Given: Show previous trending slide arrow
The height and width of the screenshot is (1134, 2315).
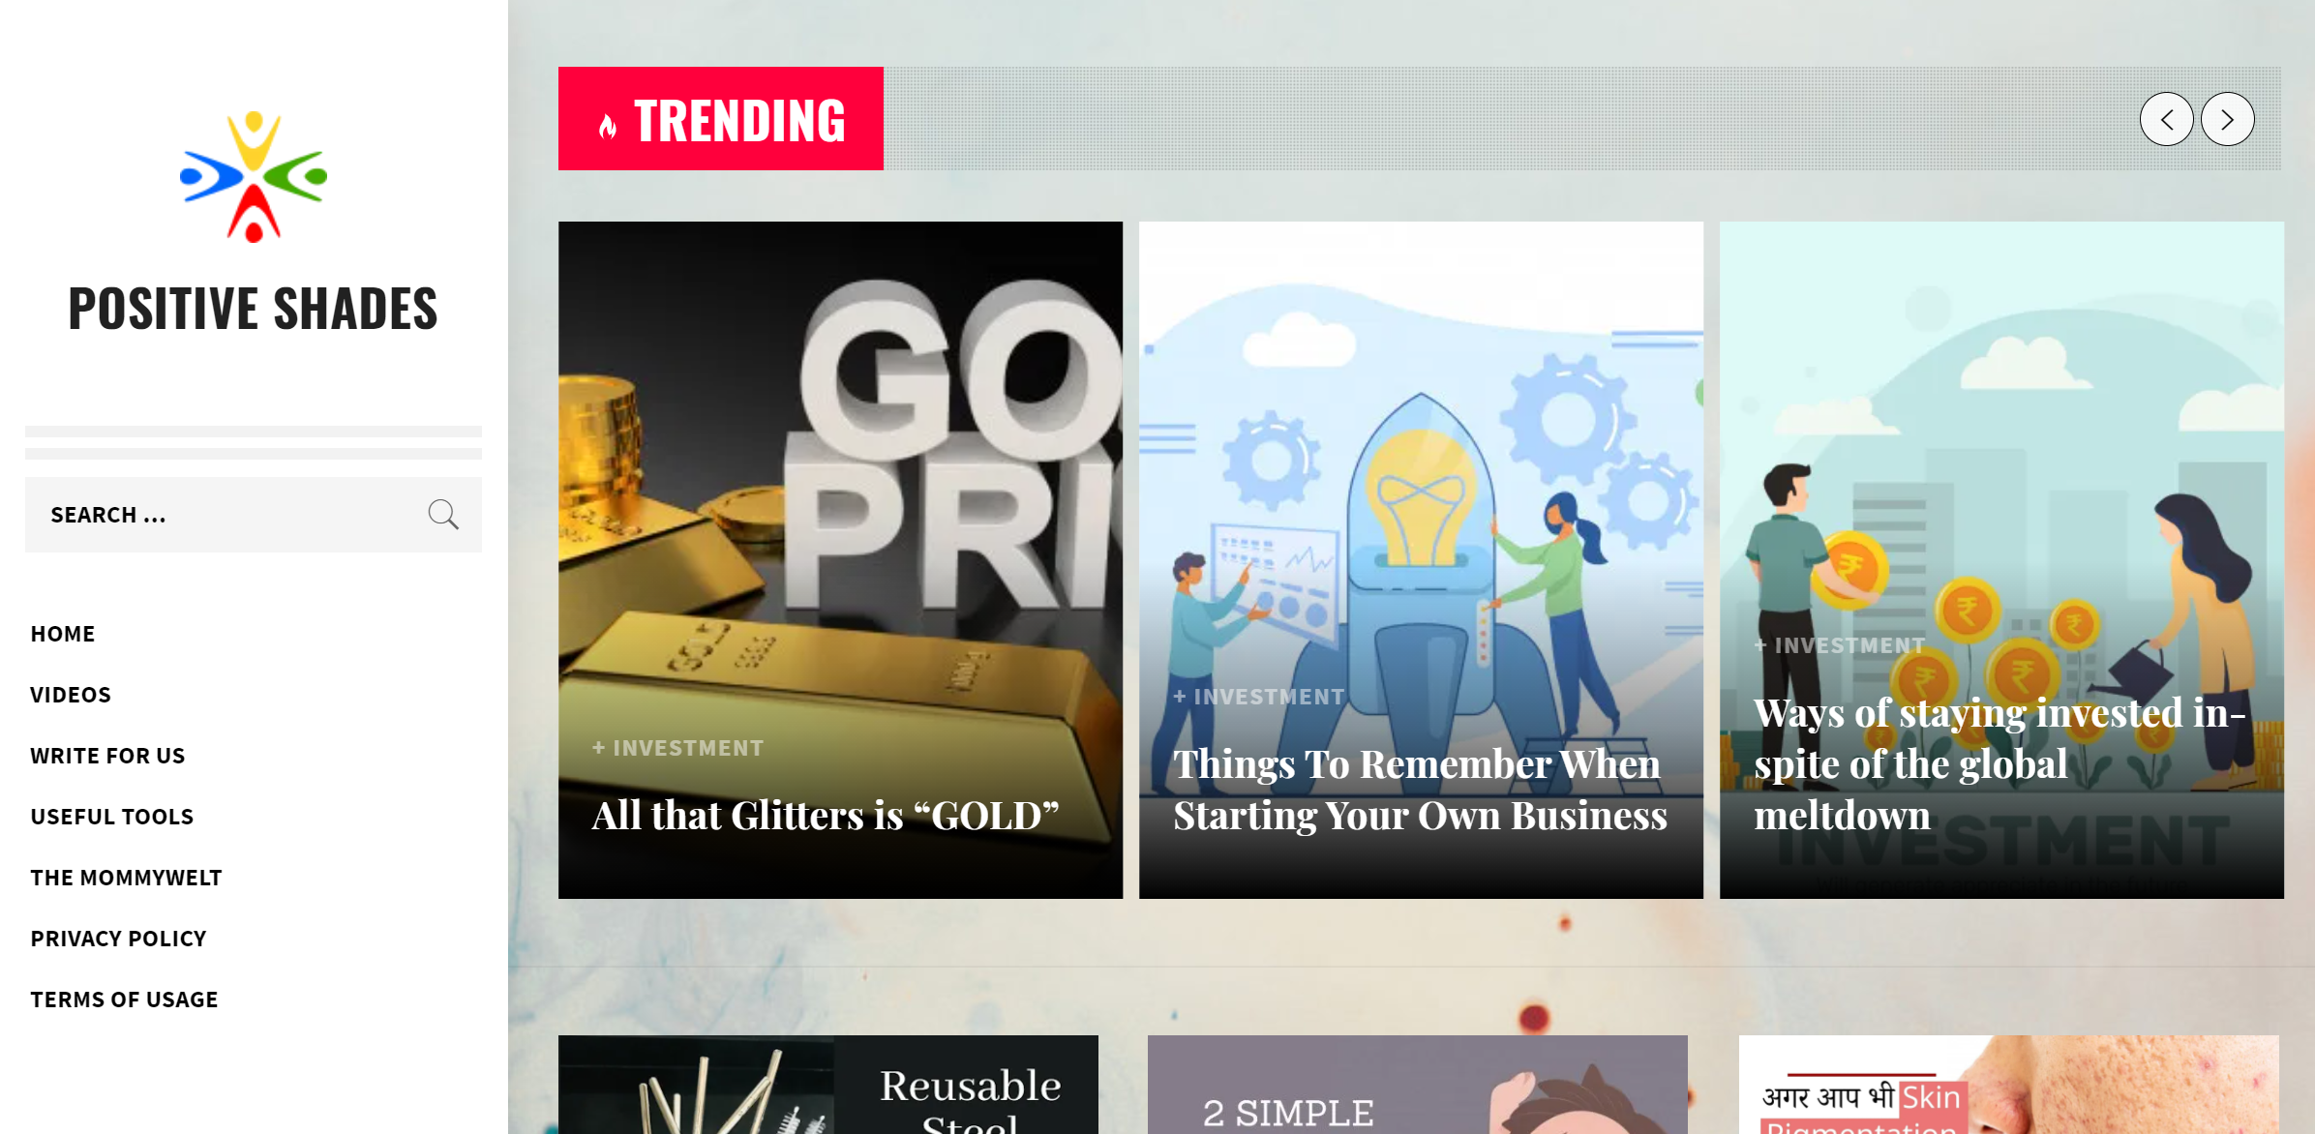Looking at the screenshot, I should coord(2166,119).
